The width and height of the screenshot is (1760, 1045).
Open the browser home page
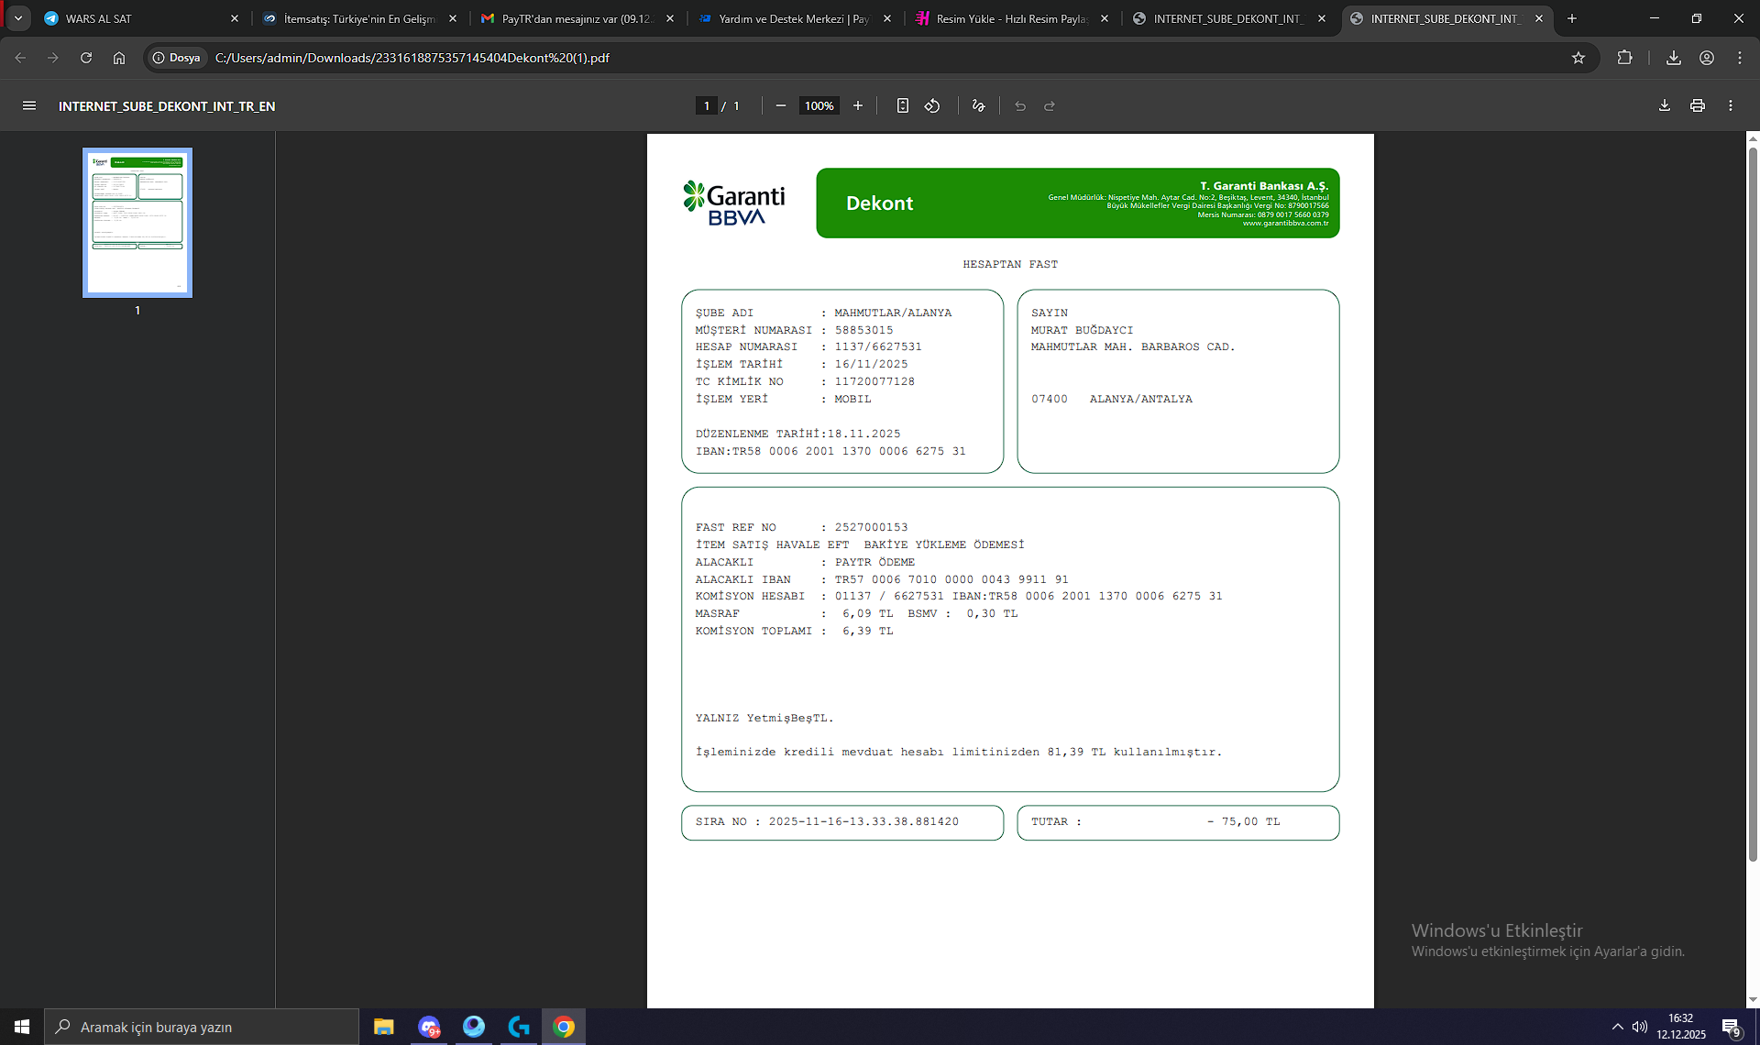tap(119, 58)
